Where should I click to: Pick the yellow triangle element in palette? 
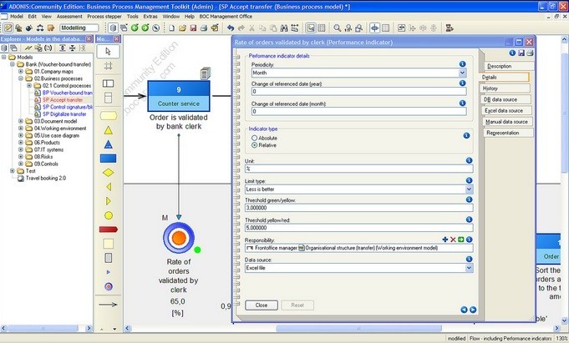[x=108, y=130]
